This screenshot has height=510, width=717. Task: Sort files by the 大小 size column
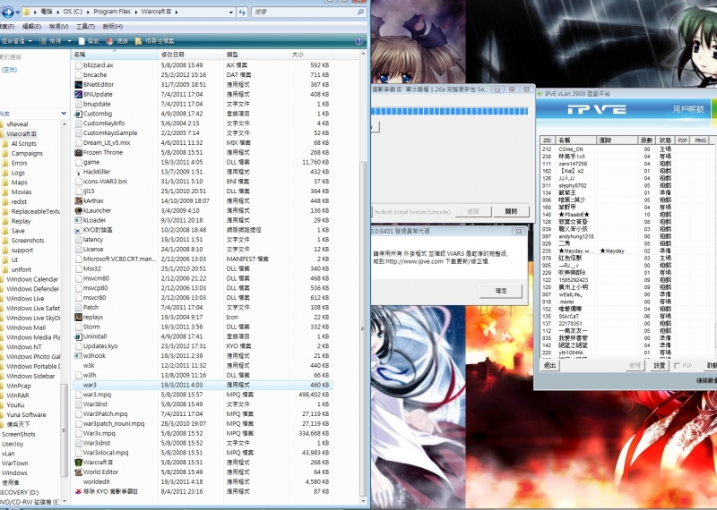298,55
